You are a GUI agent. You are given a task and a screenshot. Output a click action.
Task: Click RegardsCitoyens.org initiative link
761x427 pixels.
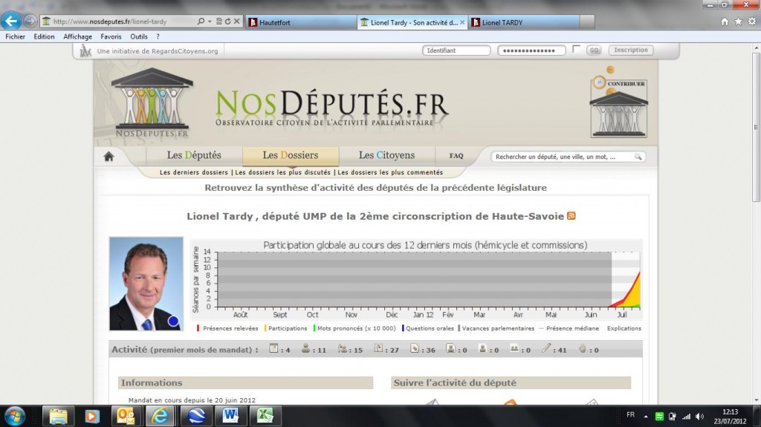[158, 51]
